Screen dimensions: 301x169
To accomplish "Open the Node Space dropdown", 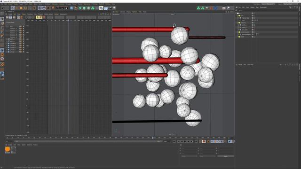I will pos(268,4).
